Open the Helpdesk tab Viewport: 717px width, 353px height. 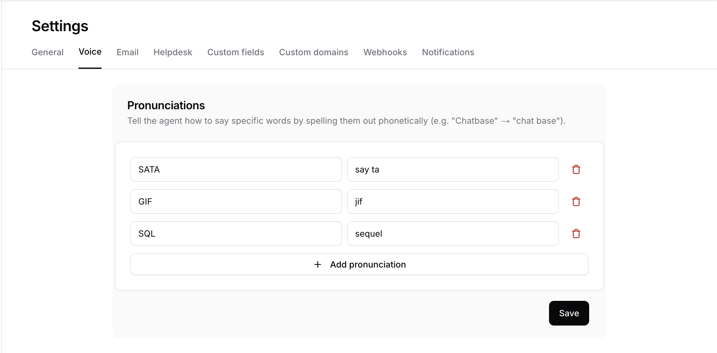coord(173,52)
